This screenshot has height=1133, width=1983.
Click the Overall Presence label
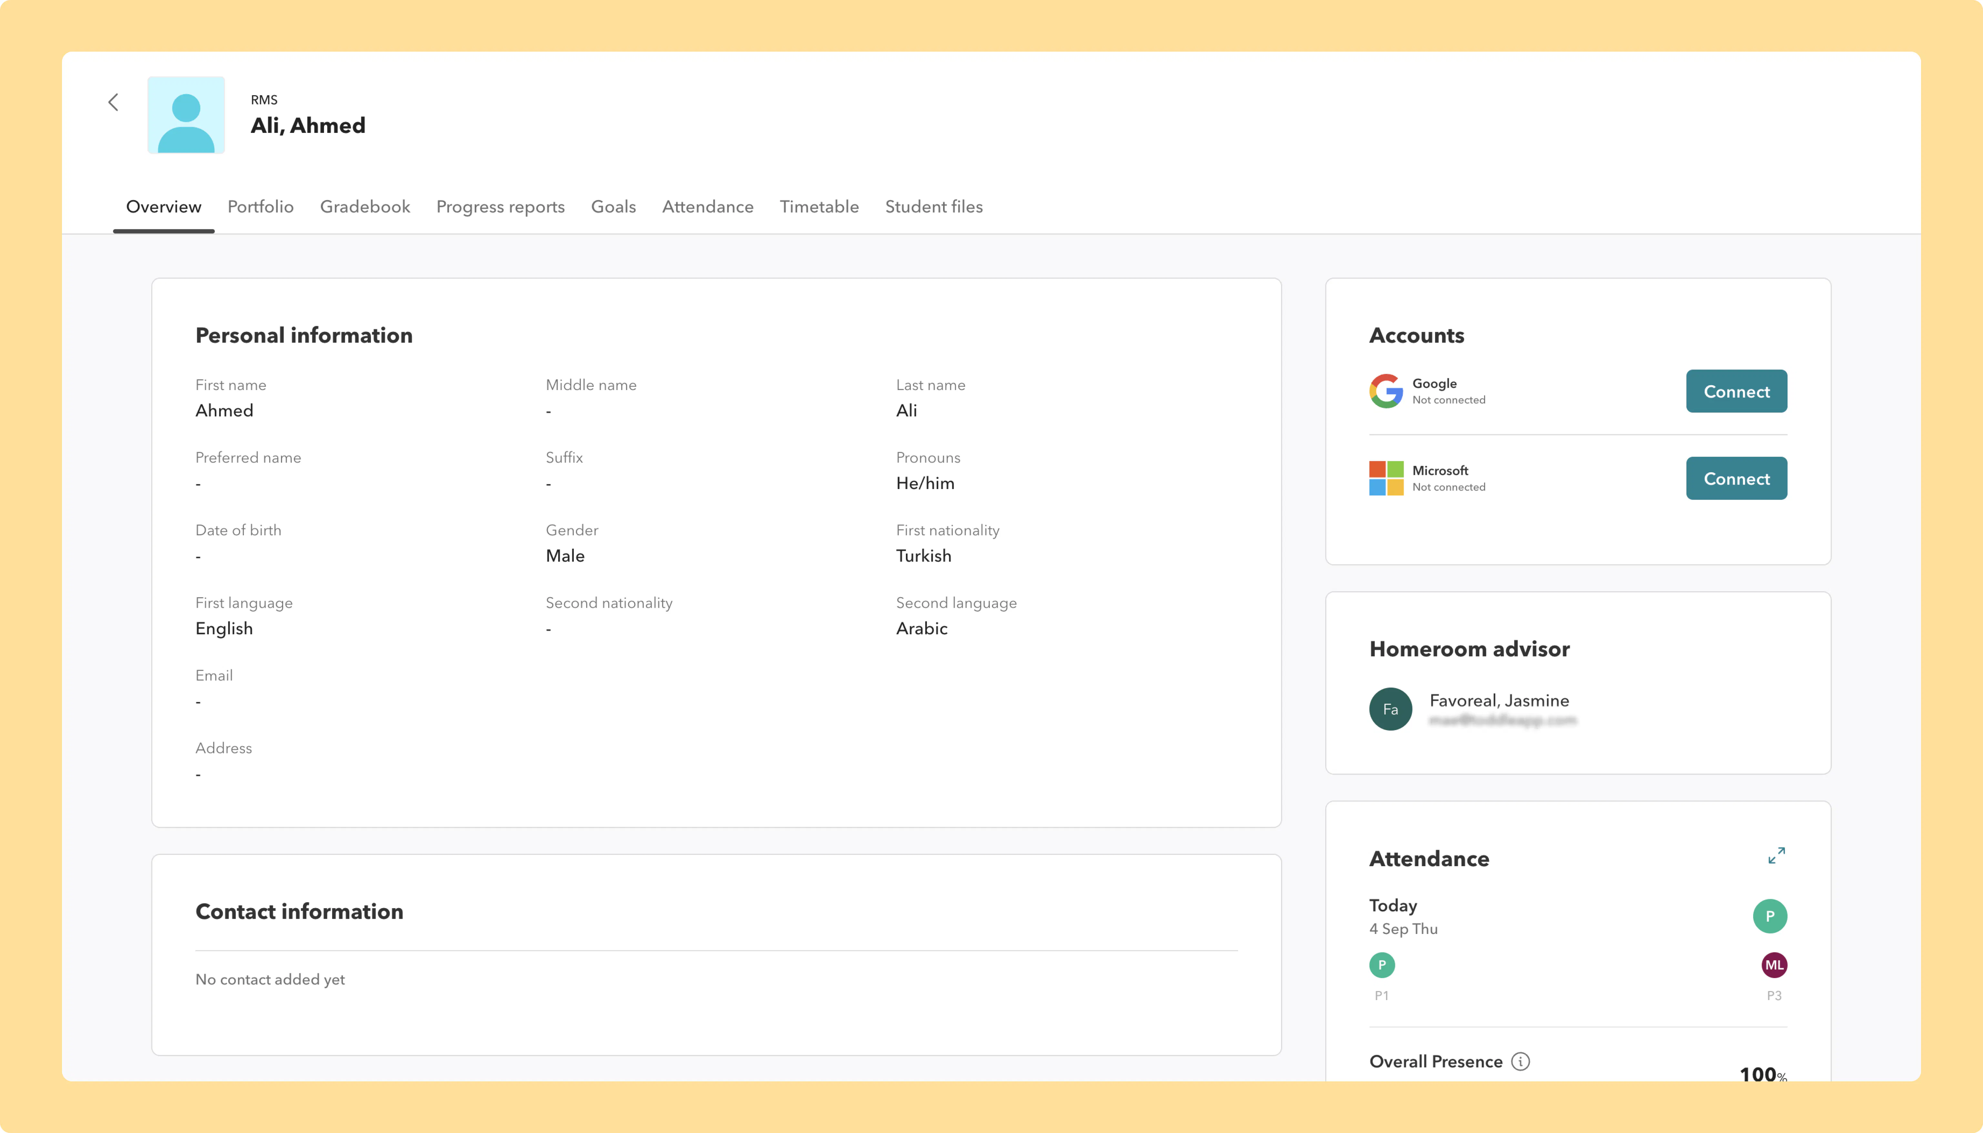coord(1436,1061)
